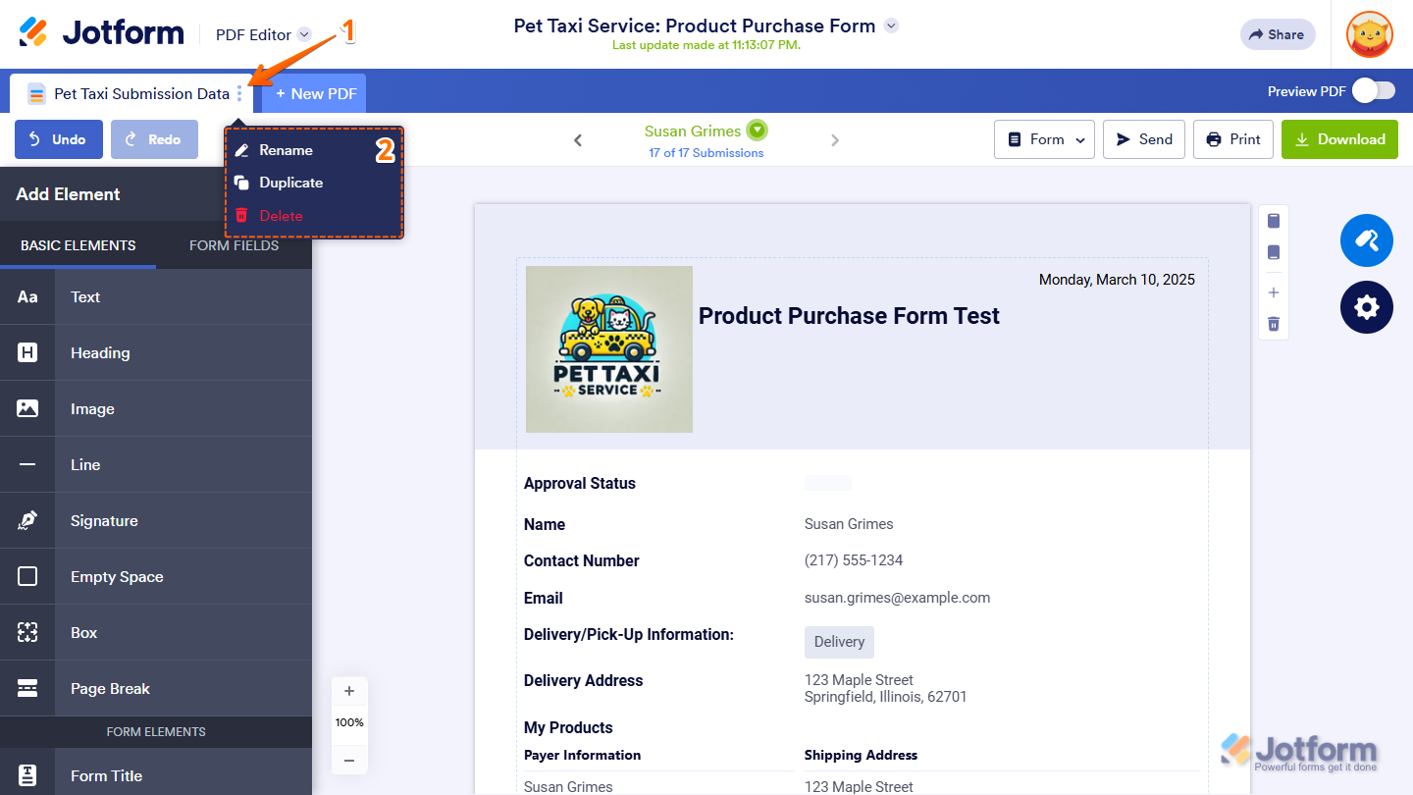Screen dimensions: 1413x795
Task: Select Rename from the context menu
Action: click(x=286, y=150)
